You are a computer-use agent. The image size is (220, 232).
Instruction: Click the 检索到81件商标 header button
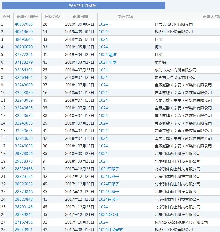point(110,5)
